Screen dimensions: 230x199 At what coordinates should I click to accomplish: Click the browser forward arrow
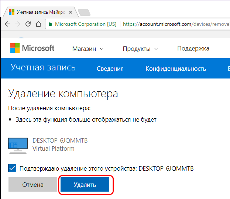pyautogui.click(x=18, y=24)
